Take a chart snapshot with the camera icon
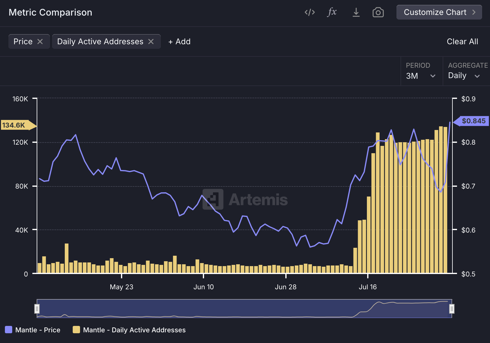 (378, 12)
